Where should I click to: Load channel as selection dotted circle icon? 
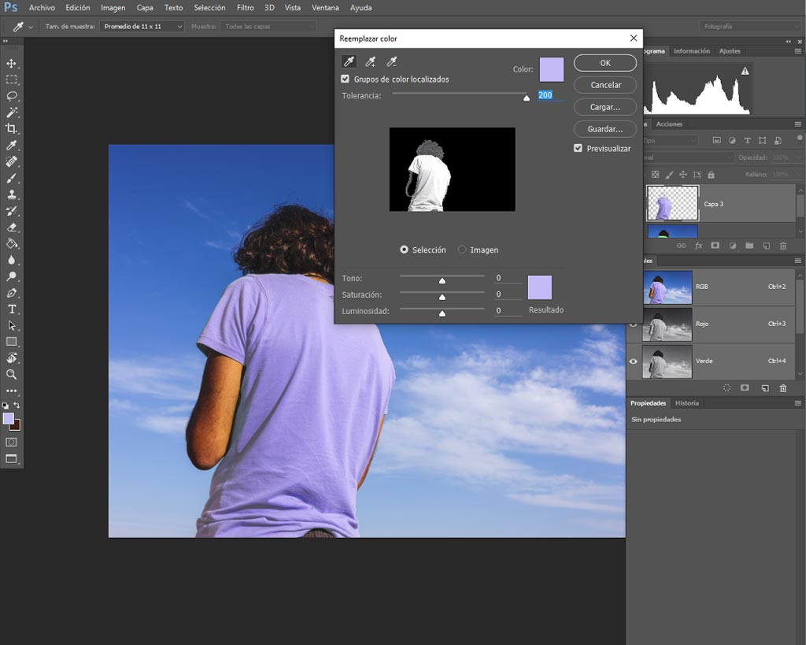point(727,387)
